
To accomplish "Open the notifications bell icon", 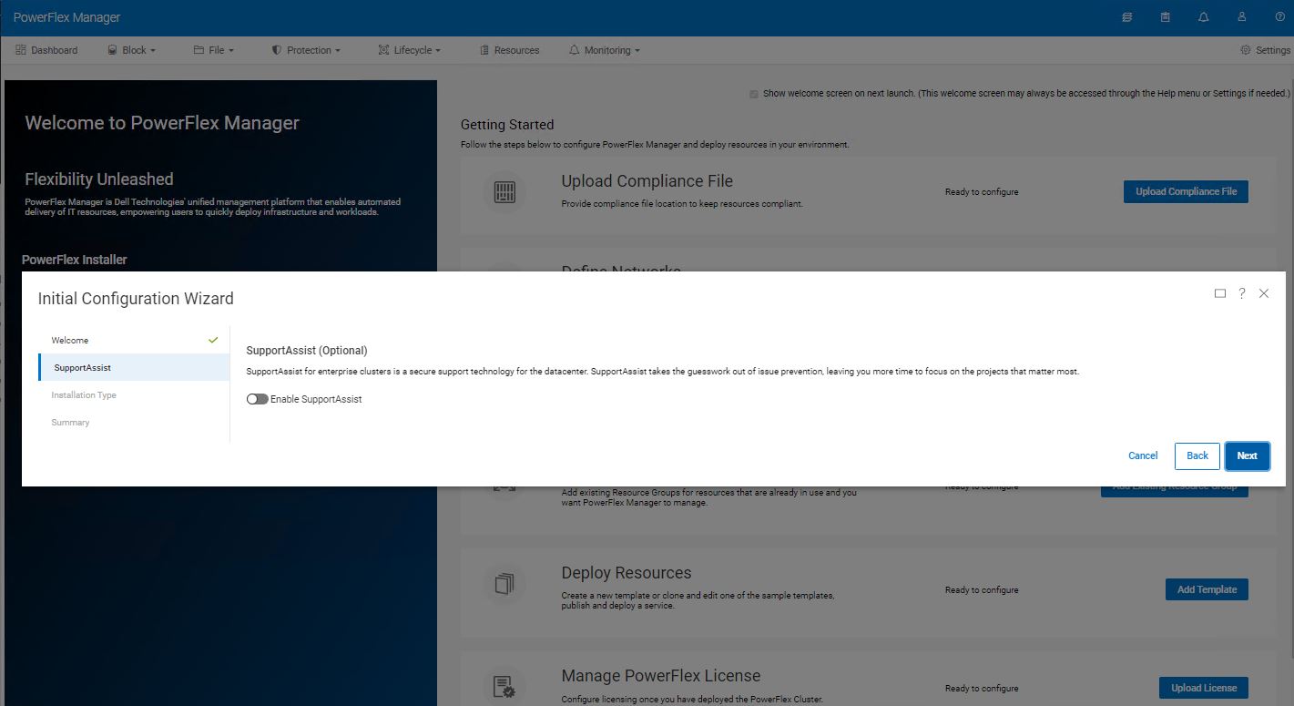I will click(1203, 16).
